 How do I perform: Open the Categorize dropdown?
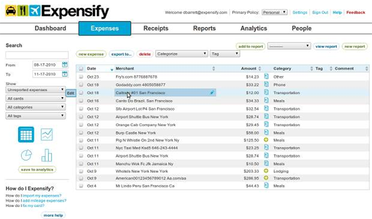click(182, 54)
